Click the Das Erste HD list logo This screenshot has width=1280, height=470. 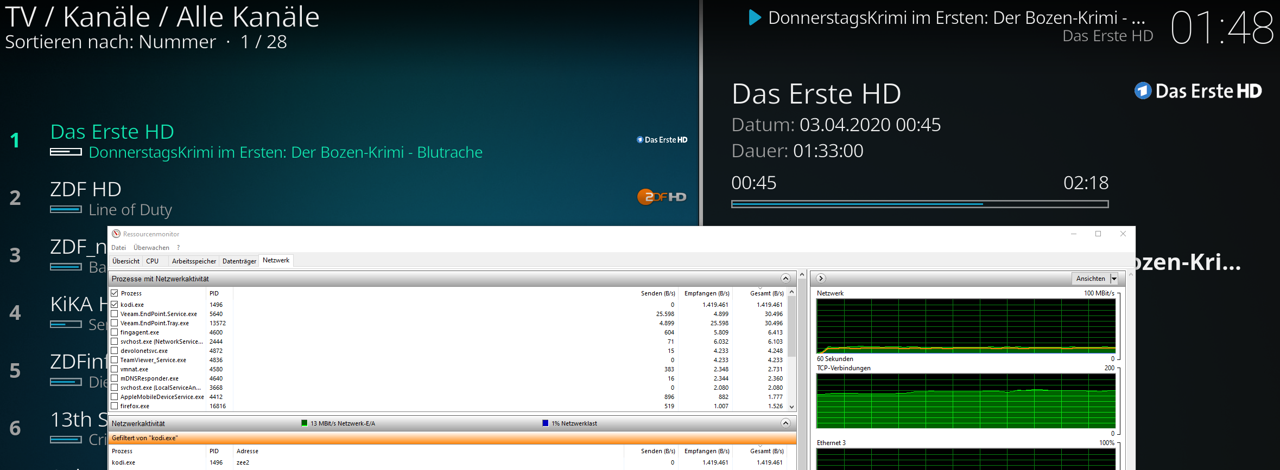[x=661, y=140]
